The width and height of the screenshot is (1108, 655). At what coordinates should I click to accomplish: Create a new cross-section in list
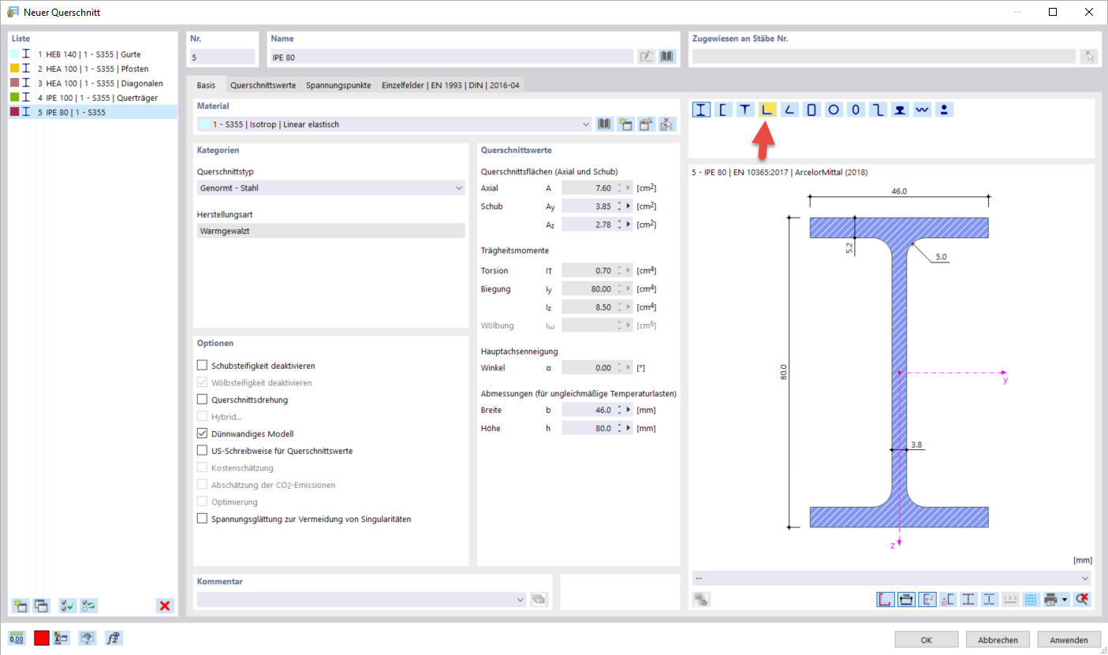20,605
